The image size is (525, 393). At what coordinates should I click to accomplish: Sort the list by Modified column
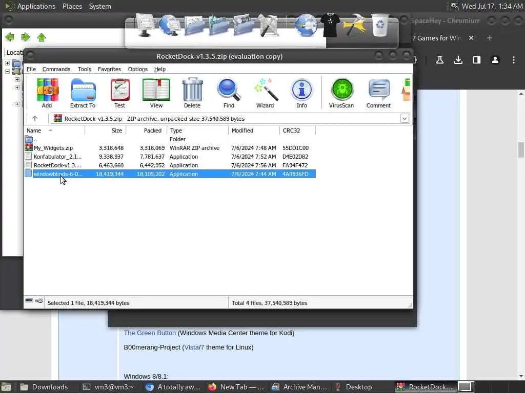254,130
